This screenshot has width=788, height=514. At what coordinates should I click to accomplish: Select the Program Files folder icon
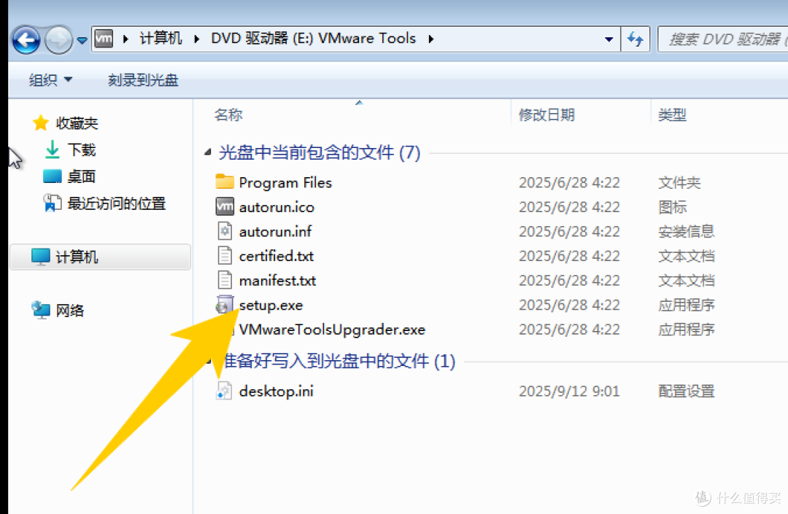tap(225, 182)
